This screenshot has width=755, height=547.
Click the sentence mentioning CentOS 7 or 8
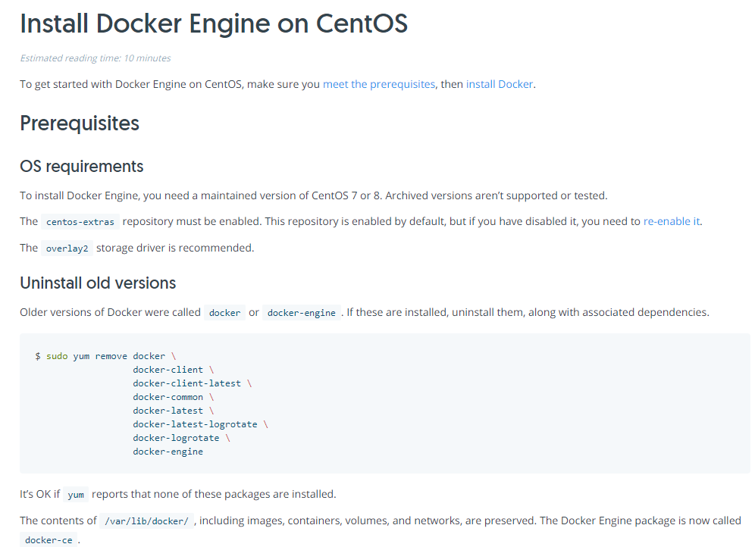click(314, 195)
